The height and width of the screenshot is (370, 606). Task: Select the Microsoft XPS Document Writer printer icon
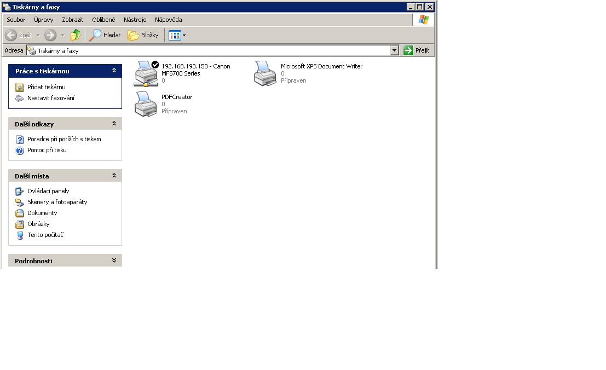[x=265, y=73]
